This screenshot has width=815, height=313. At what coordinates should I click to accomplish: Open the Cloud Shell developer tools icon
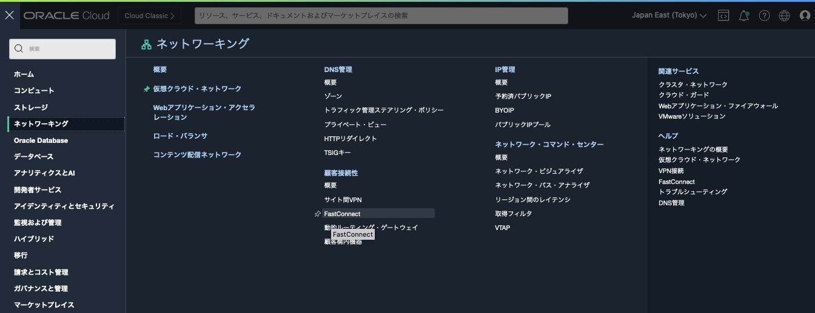[x=723, y=16]
